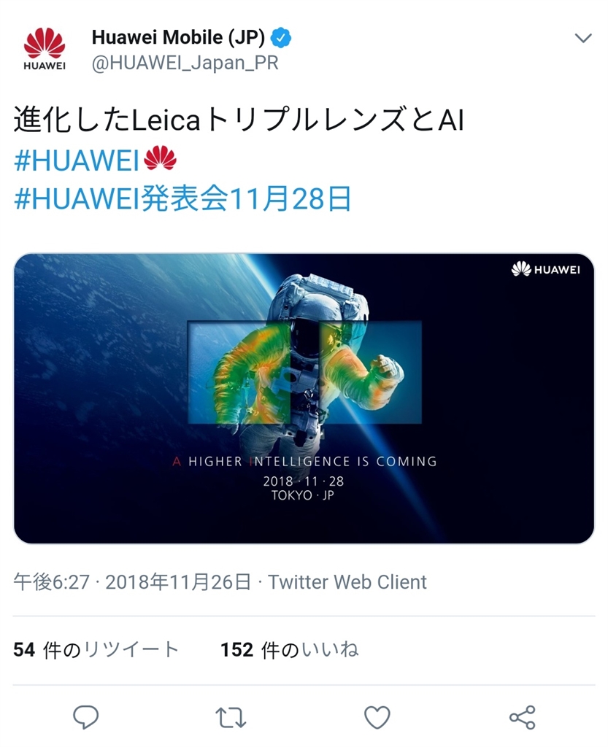The image size is (608, 747).
Task: Open the #HUAWEI hashtag
Action: click(76, 160)
